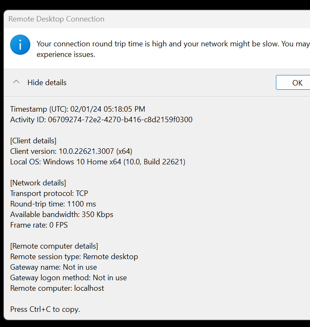
Task: Click the Remote session type line
Action: pyautogui.click(x=74, y=257)
